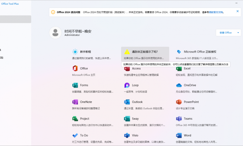
Task: Select the highlighted sidebar navigation item
Action: (x=15, y=19)
